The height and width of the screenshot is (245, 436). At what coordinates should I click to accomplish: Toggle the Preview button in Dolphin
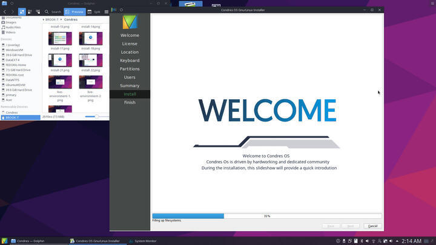coord(74,11)
